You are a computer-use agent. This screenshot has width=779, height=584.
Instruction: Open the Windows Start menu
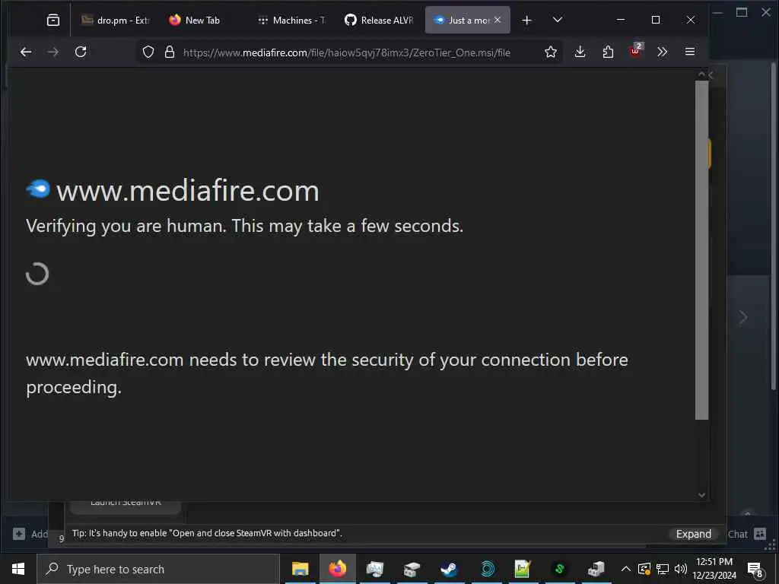pyautogui.click(x=18, y=569)
